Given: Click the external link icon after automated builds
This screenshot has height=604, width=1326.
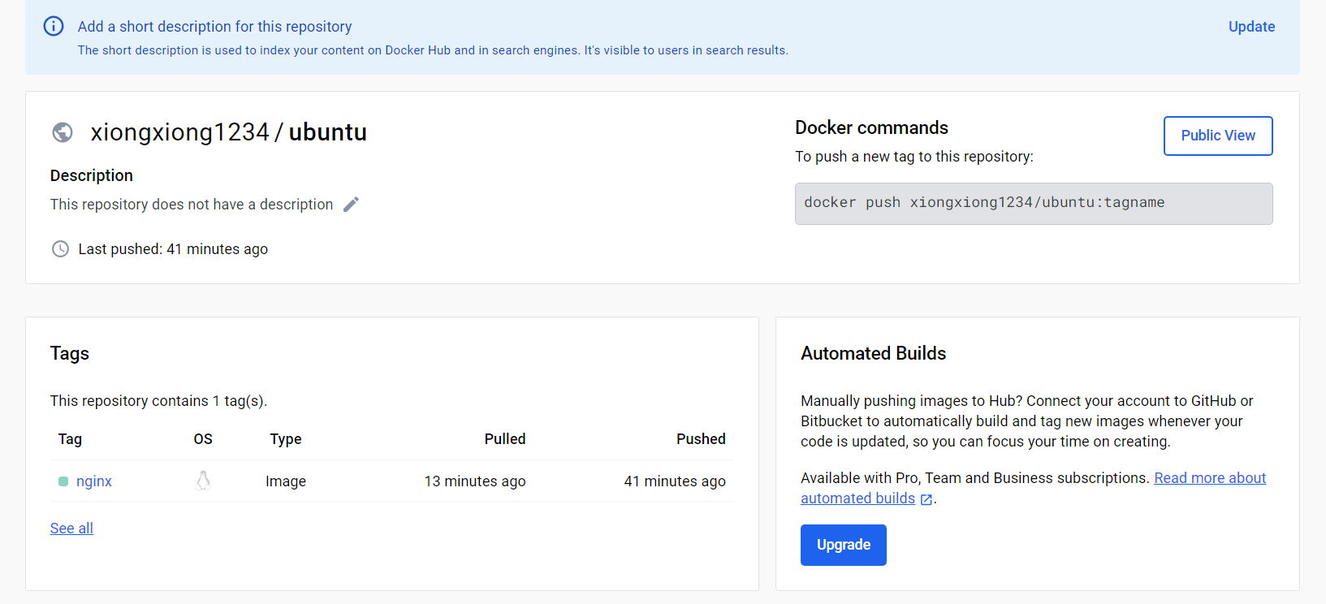Looking at the screenshot, I should point(926,499).
